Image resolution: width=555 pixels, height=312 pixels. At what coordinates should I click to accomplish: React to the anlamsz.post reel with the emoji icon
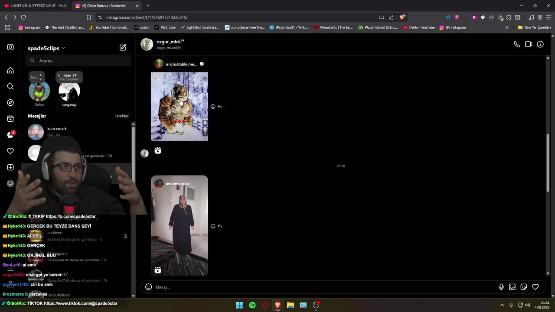[x=213, y=226]
